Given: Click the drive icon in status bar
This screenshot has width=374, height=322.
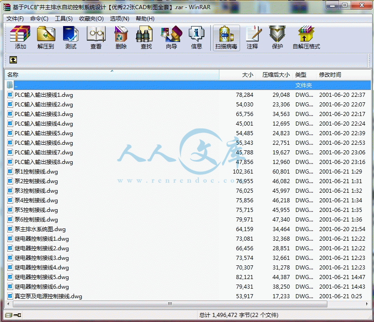Looking at the screenshot, I should 9,315.
